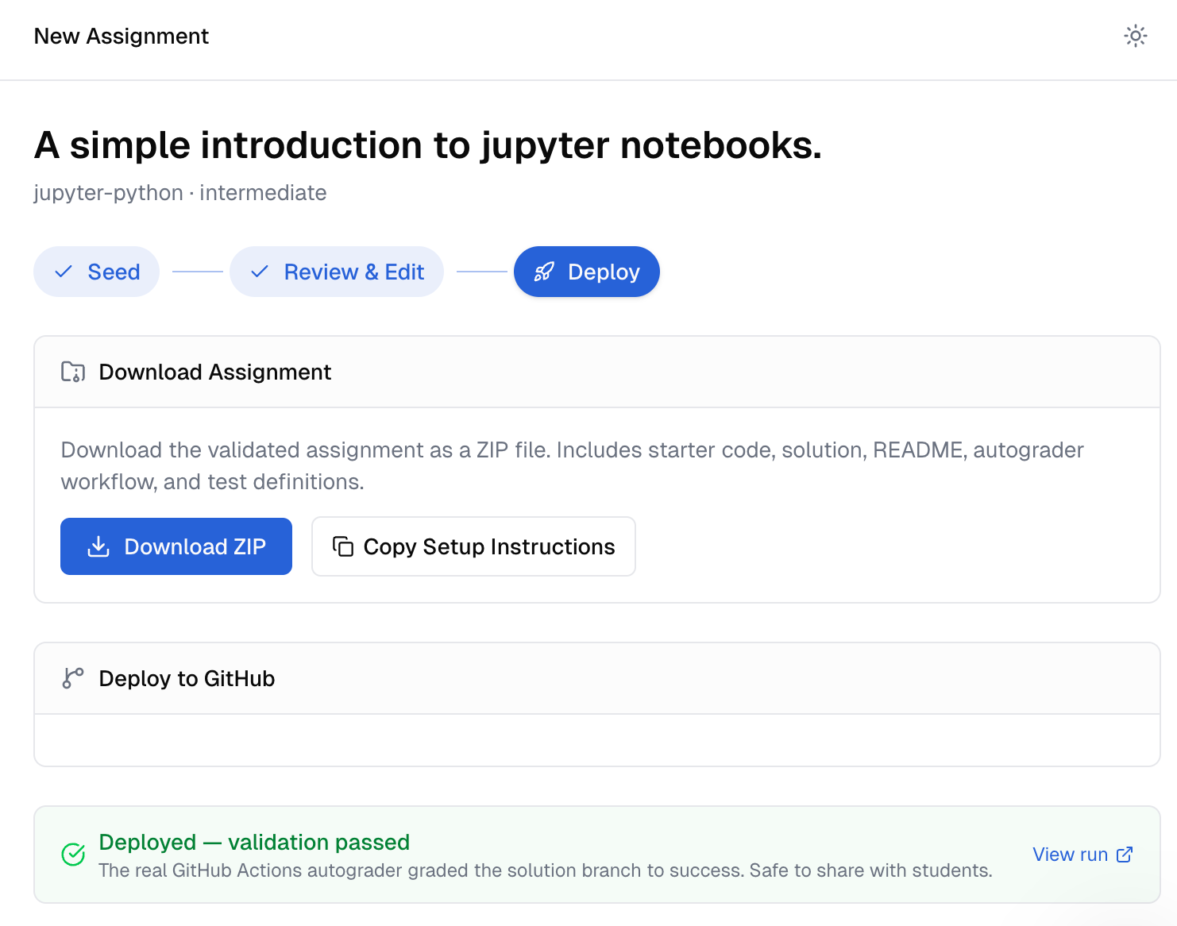Screen dimensions: 1177x926
Task: Copy Setup Instructions to clipboard
Action: 474,546
